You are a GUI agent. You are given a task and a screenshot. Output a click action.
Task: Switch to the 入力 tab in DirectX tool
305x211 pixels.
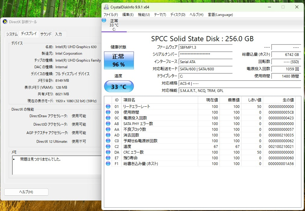(58, 34)
